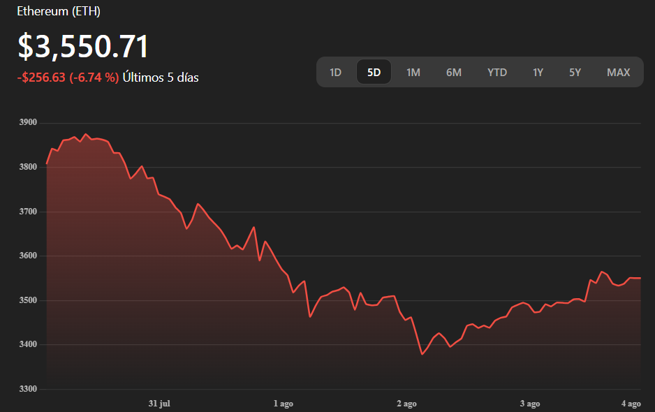Image resolution: width=655 pixels, height=412 pixels.
Task: Click the 3800 y-axis label
Action: [x=28, y=167]
